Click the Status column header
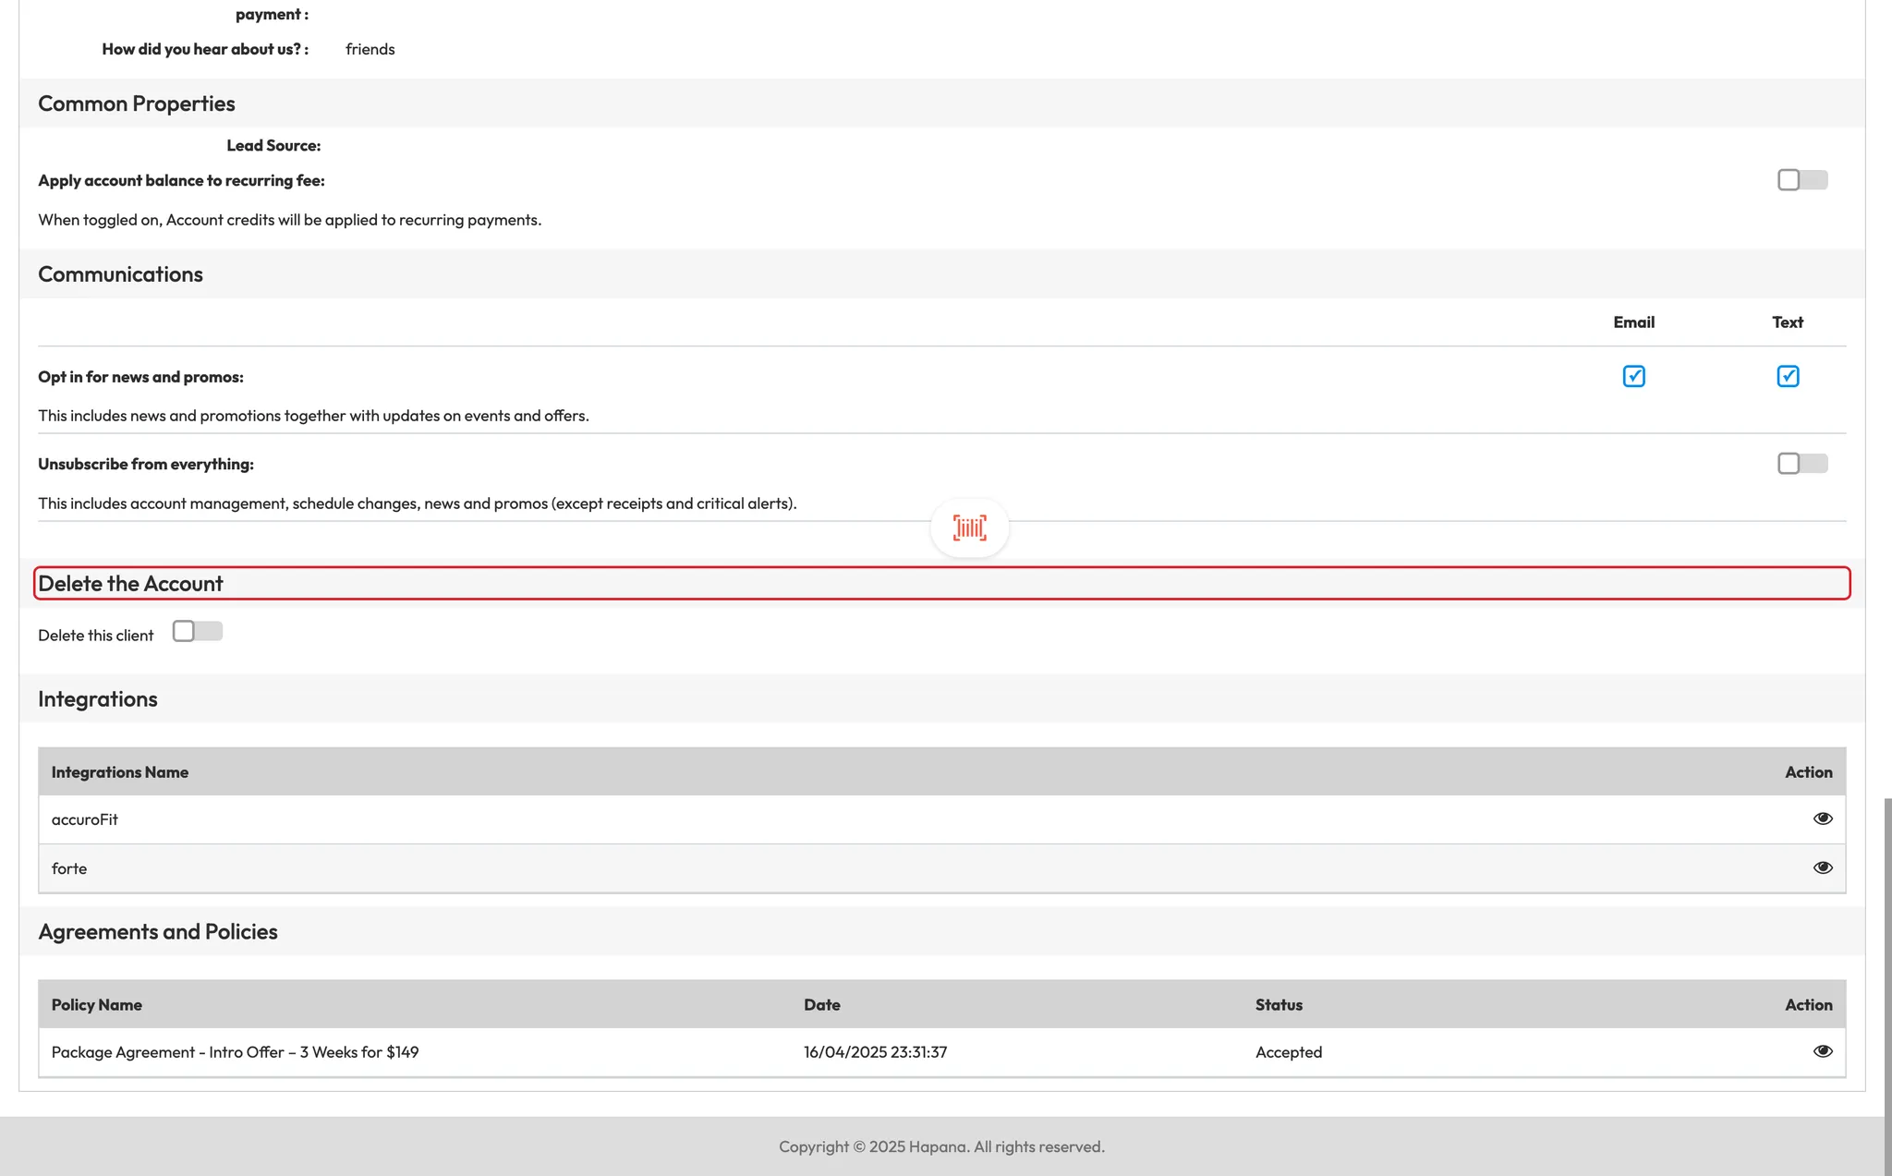Image resolution: width=1892 pixels, height=1176 pixels. 1279,1005
